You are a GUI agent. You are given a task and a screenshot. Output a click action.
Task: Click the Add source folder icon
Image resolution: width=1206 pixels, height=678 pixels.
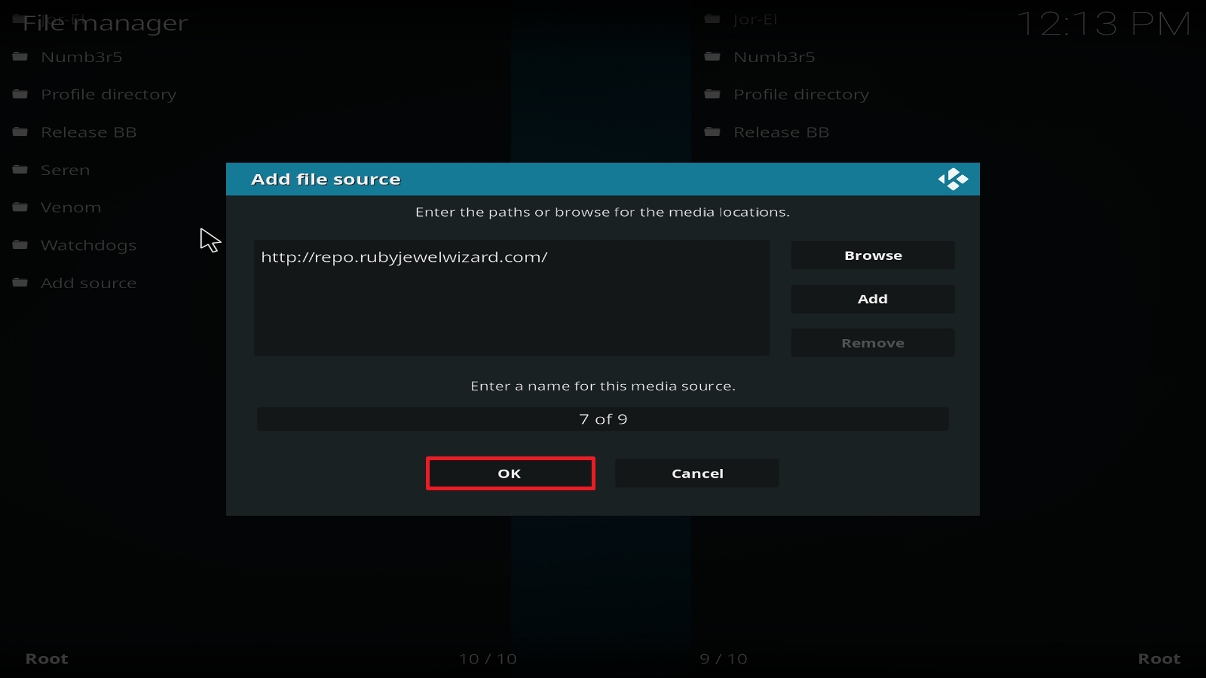tap(20, 282)
